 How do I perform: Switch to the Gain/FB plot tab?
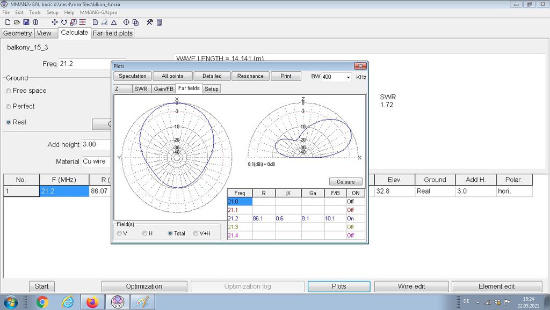[163, 88]
